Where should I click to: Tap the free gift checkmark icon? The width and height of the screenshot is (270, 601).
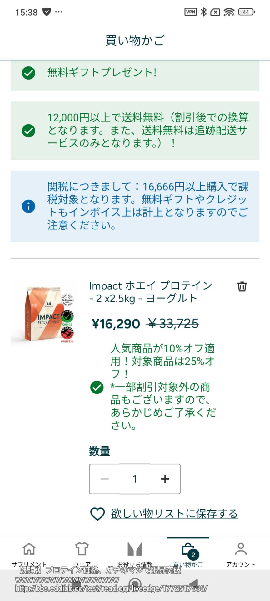tap(28, 73)
